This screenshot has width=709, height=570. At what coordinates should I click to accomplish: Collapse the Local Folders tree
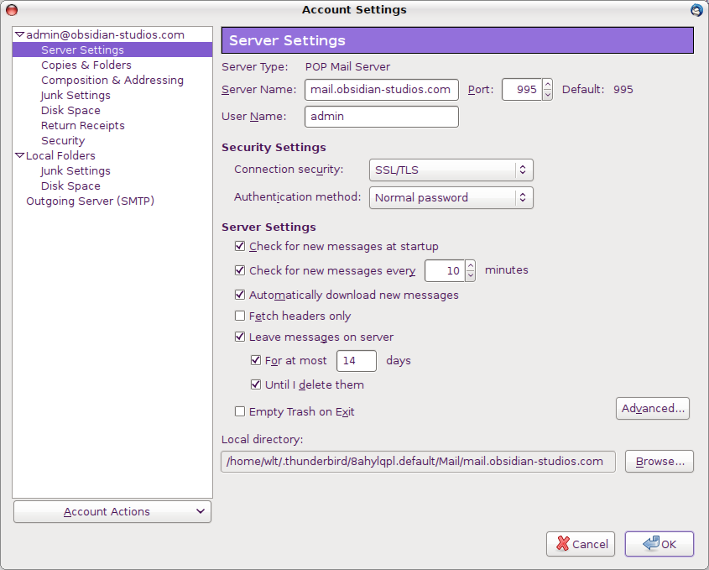coord(19,155)
